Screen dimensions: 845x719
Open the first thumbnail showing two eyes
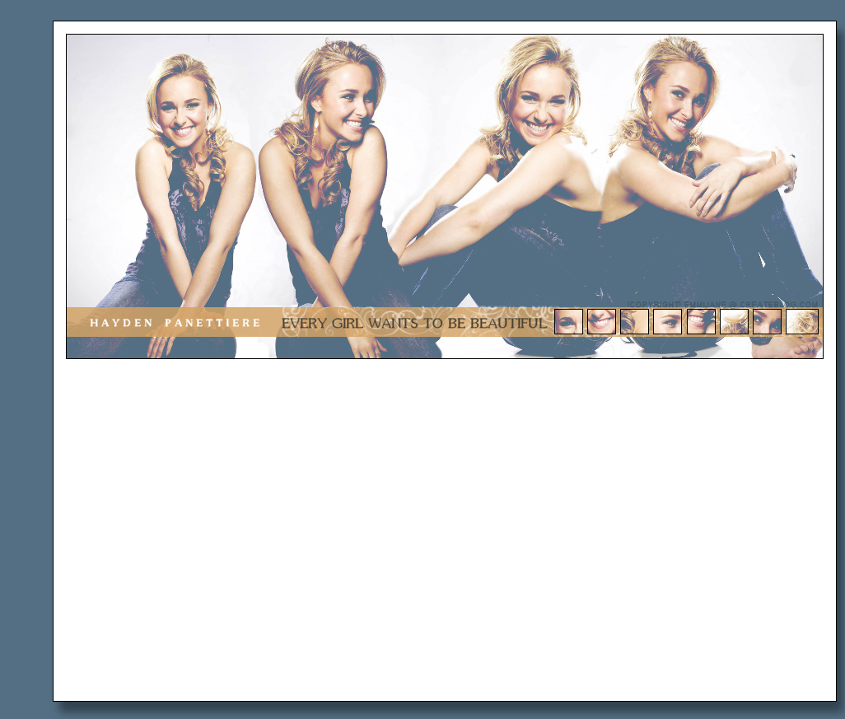[568, 322]
